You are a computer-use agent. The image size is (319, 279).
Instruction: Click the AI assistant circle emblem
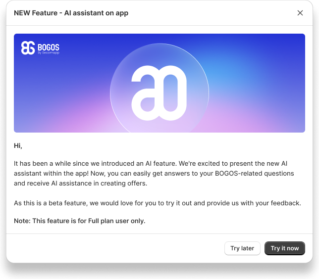tap(159, 88)
